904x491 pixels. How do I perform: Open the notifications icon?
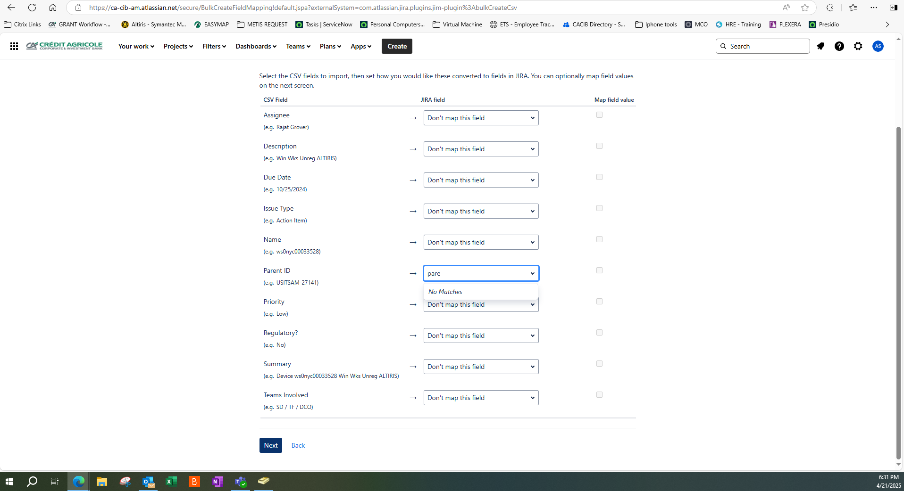[820, 46]
